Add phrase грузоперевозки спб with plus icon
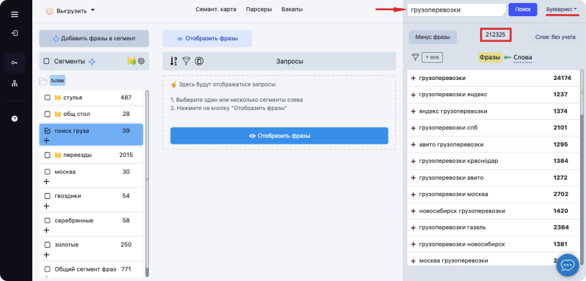This screenshot has width=586, height=281. tap(413, 128)
